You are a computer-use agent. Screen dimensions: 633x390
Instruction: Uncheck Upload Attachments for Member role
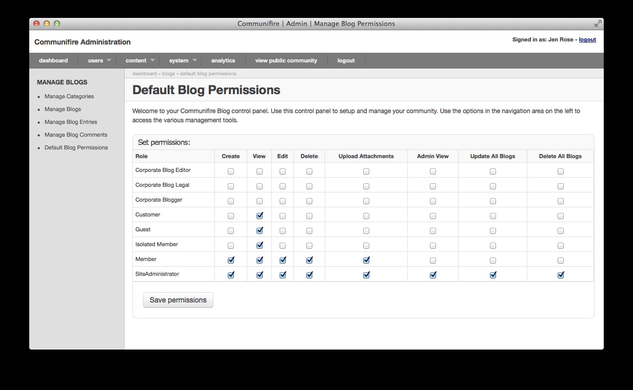tap(366, 260)
